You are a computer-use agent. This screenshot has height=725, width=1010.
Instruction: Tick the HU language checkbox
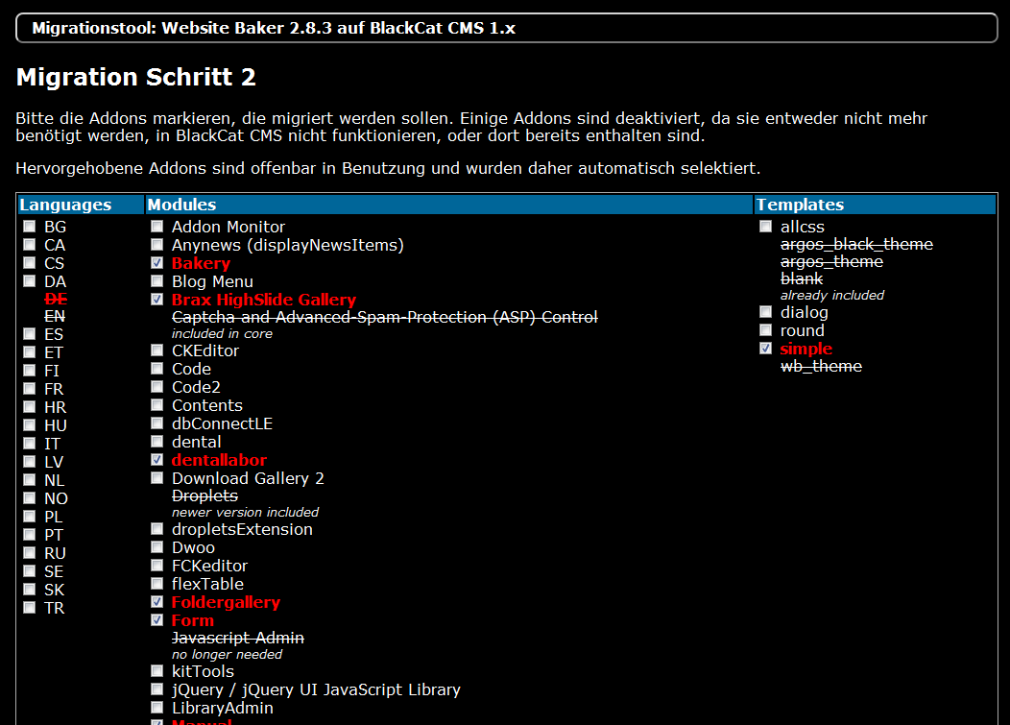(30, 424)
